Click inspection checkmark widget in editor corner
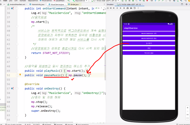The width and height of the screenshot is (190, 125). (97, 8)
